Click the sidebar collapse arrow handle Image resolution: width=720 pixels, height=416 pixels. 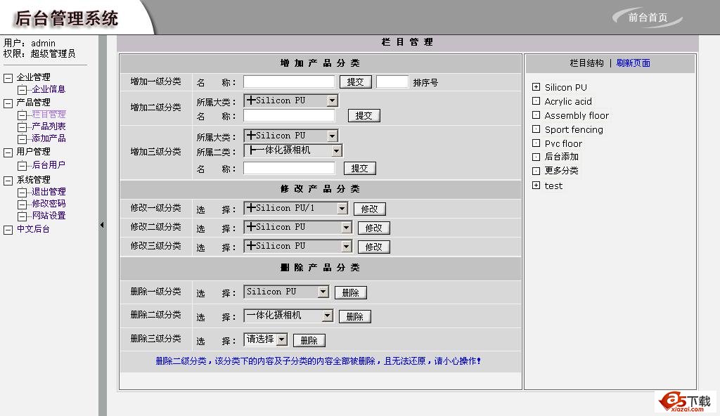102,225
